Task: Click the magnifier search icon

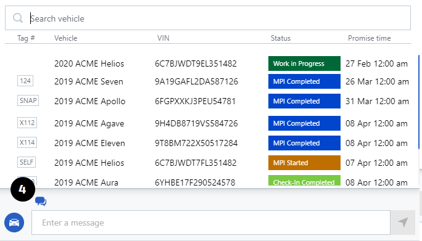Action: coord(18,18)
